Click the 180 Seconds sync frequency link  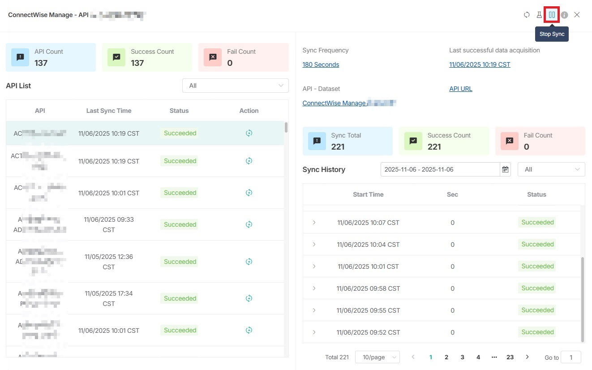tap(321, 65)
